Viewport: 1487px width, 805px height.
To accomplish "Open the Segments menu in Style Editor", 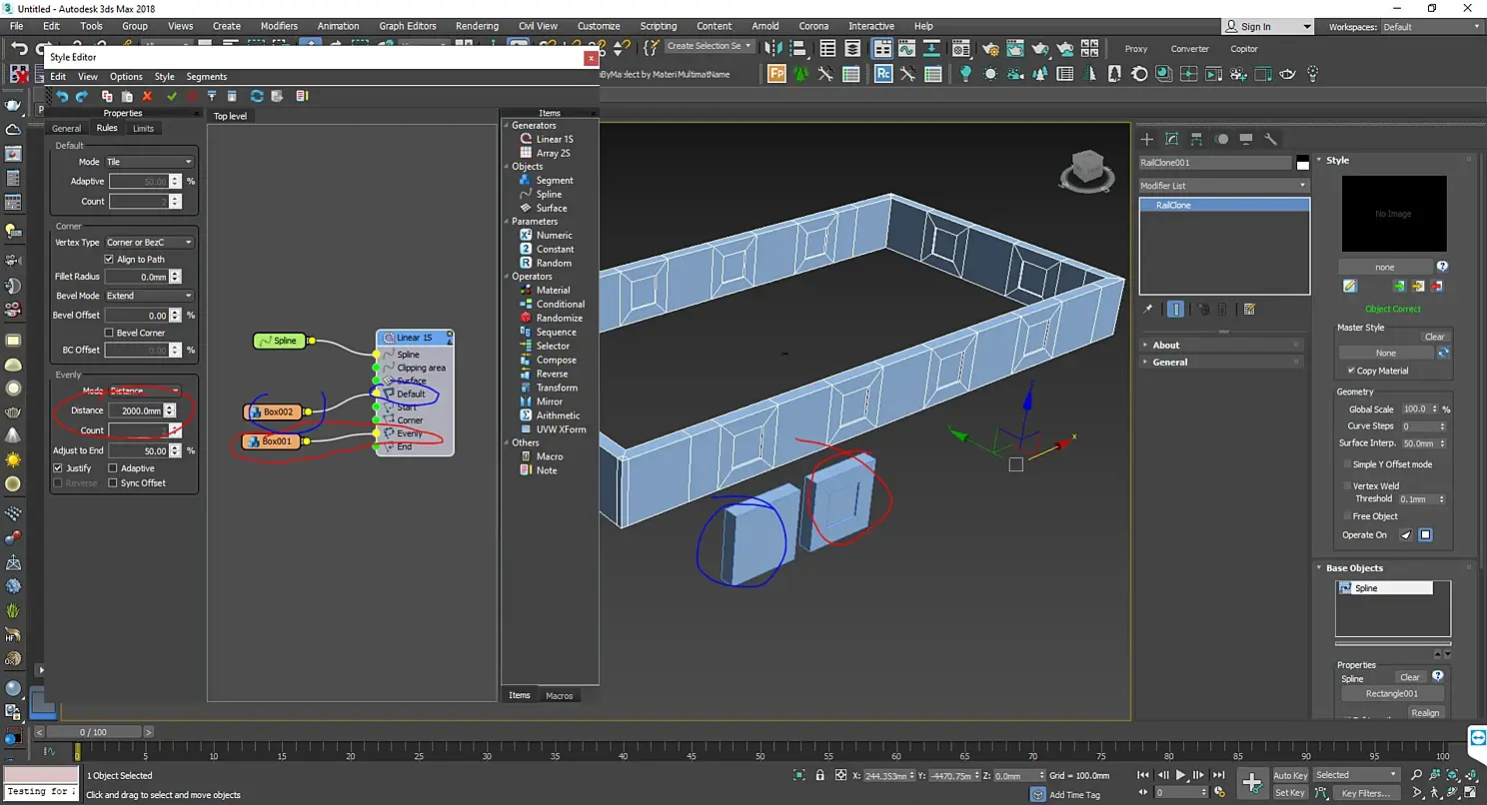I will [206, 77].
